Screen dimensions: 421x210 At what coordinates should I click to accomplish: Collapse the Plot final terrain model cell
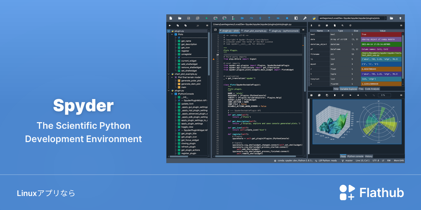[172, 77]
